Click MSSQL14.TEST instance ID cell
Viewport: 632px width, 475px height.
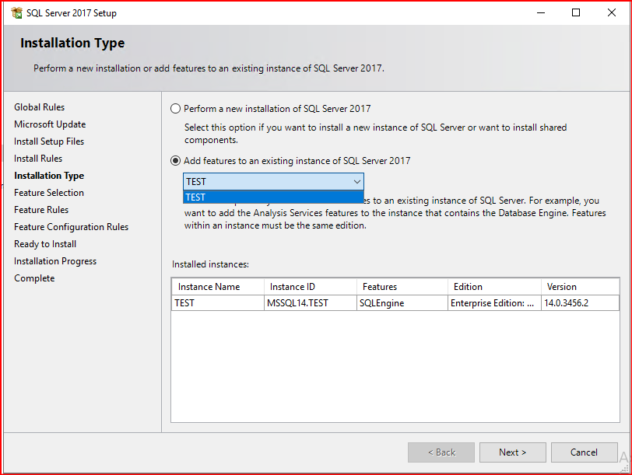click(x=311, y=303)
